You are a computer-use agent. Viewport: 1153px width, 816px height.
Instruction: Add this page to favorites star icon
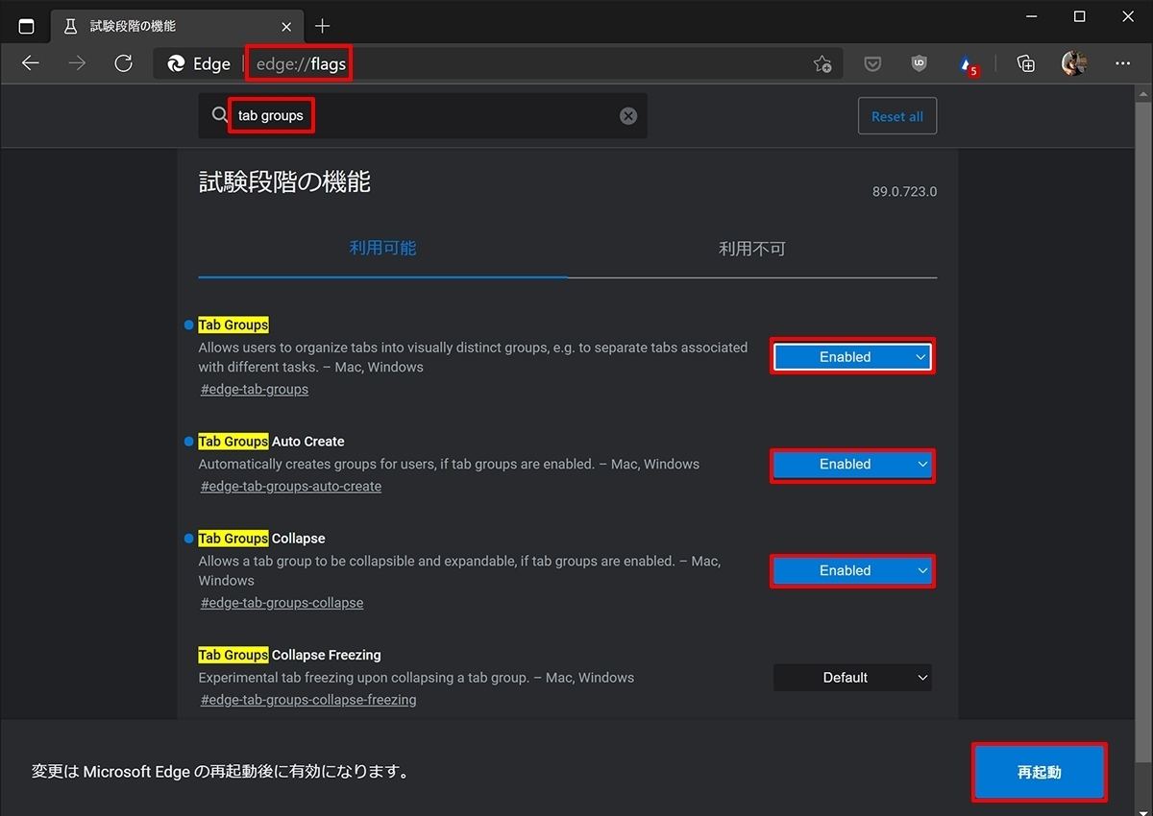tap(822, 64)
